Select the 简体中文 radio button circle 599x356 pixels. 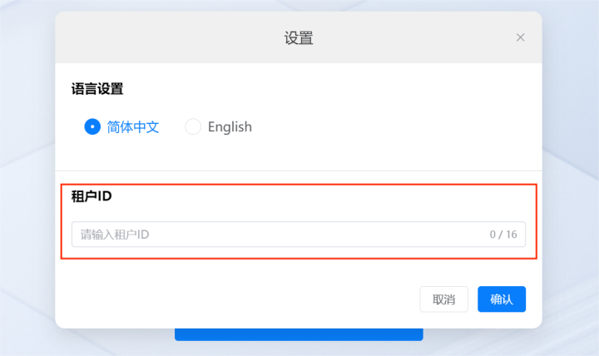tap(92, 126)
